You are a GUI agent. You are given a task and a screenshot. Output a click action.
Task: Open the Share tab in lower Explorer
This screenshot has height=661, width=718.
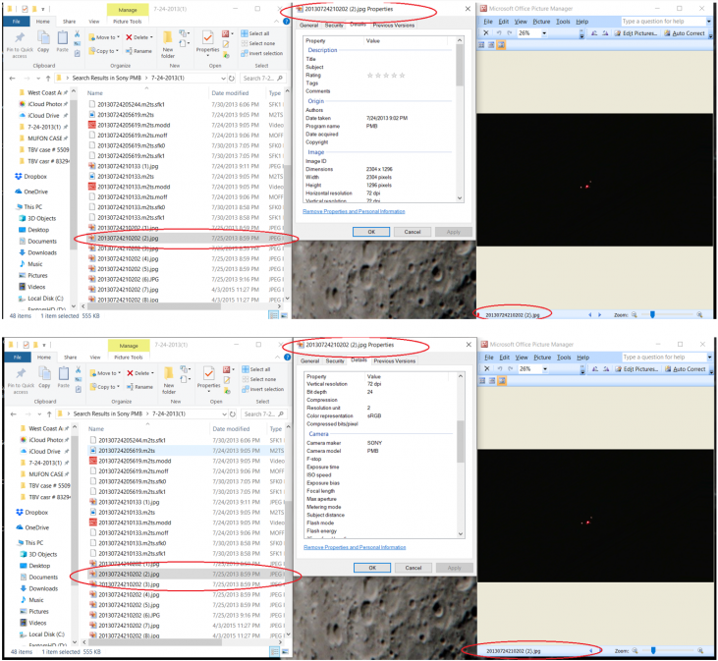click(71, 358)
